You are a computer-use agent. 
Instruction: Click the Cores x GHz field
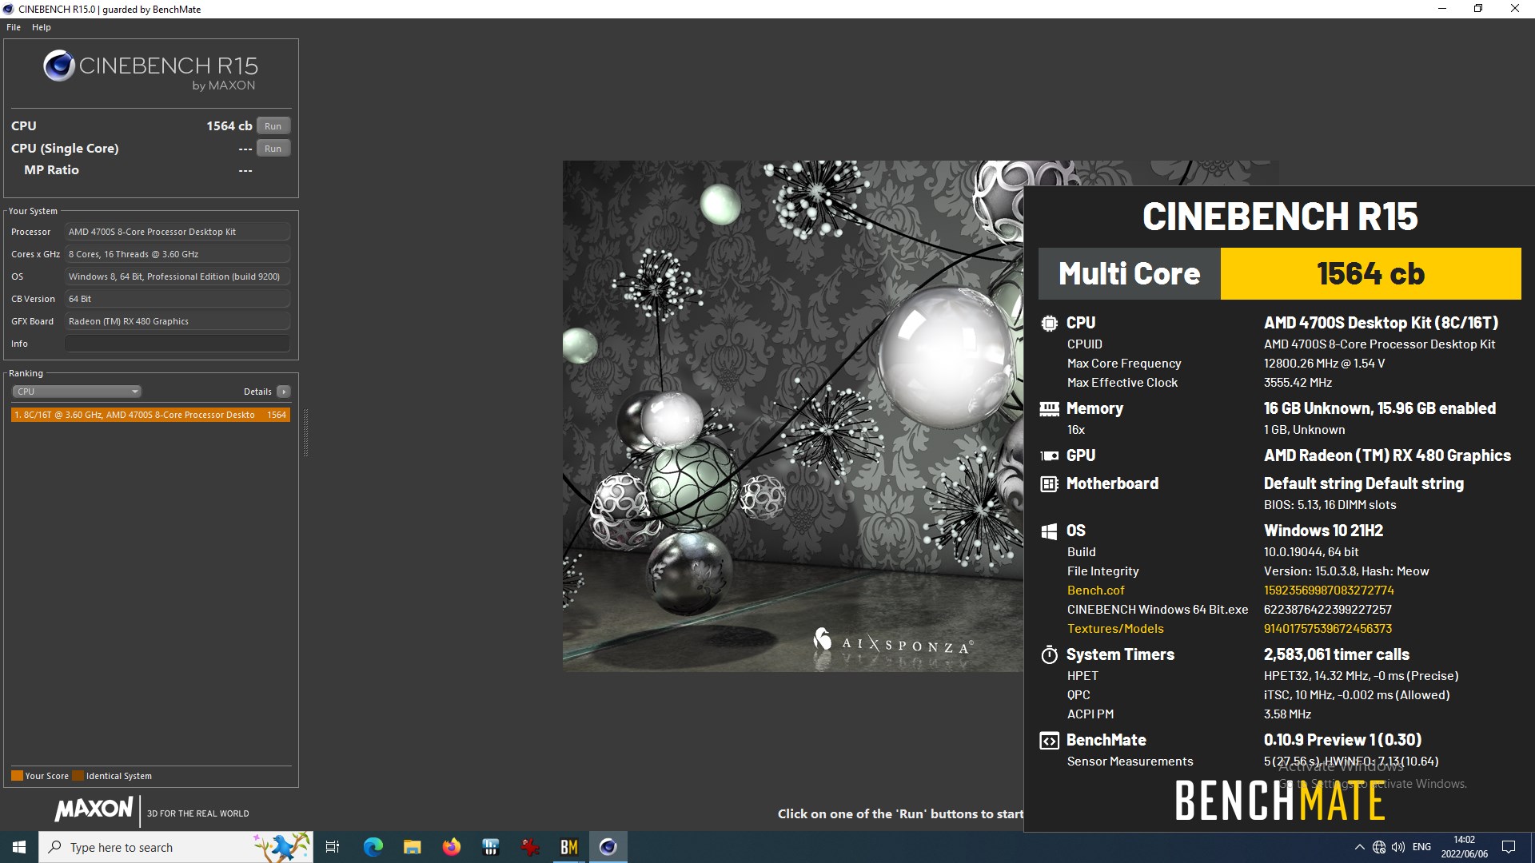pos(177,254)
